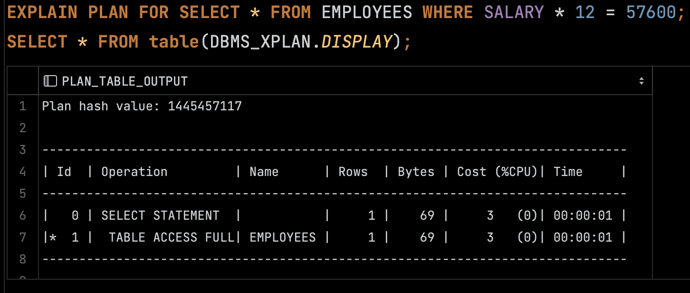Click the plan header row containing 'Operation'

pos(345,172)
